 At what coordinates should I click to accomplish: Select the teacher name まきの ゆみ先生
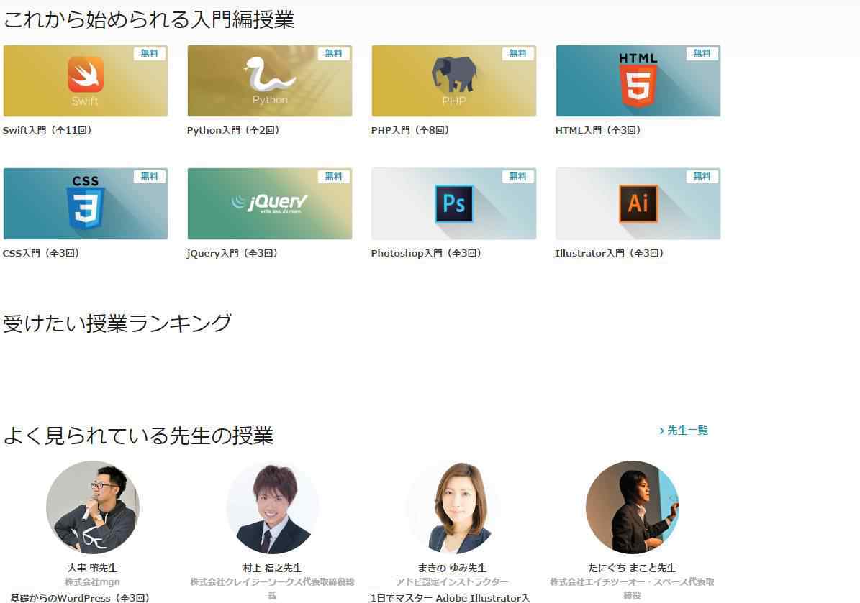[452, 568]
